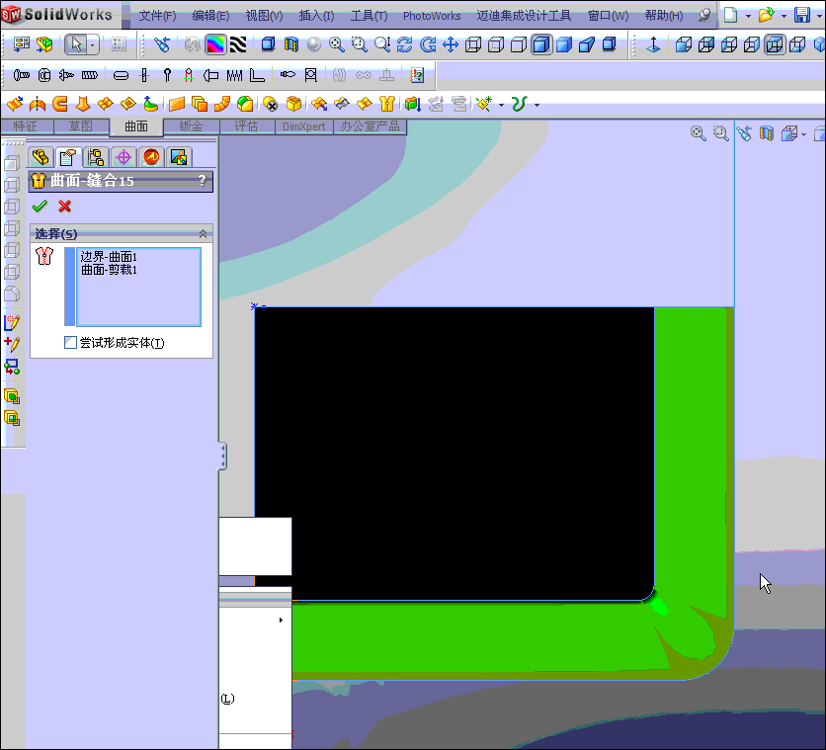826x750 pixels.
Task: Open the FeatureManager design tree tab
Action: coord(41,157)
